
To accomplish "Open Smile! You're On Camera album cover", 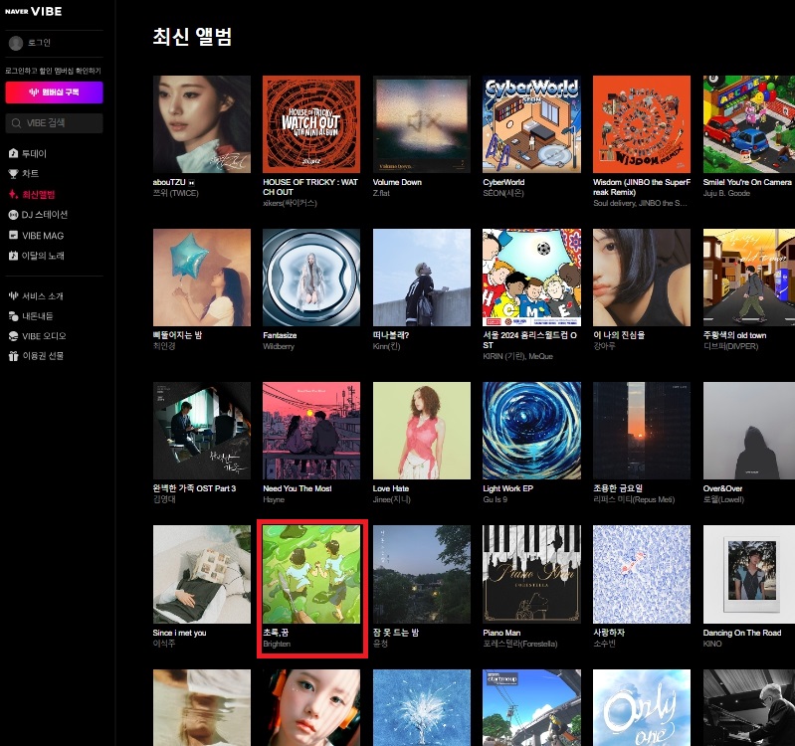I will click(x=749, y=124).
